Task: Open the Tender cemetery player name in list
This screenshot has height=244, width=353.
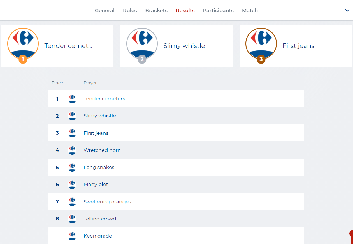Action: 104,99
